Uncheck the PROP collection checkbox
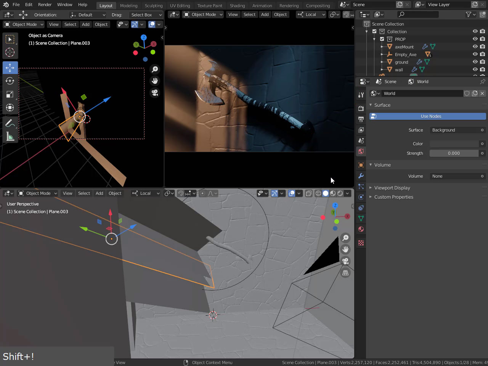The width and height of the screenshot is (488, 366). coord(382,39)
